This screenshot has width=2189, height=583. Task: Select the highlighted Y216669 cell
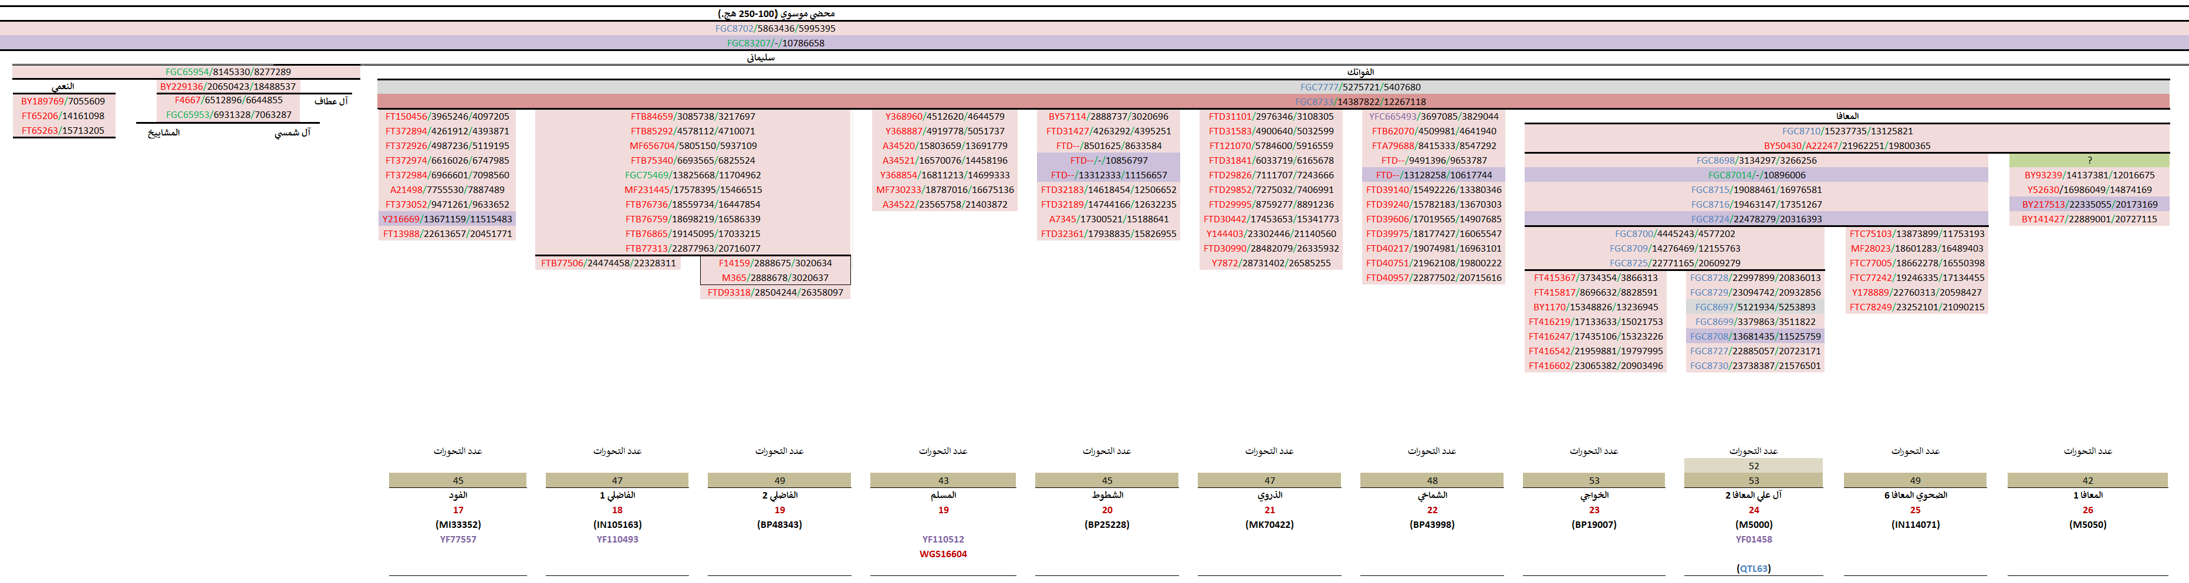(447, 219)
